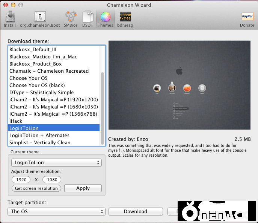Image resolution: width=258 pixels, height=223 pixels.
Task: Click the Download button
Action: click(136, 211)
